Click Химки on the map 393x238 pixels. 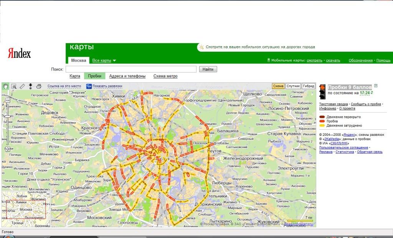(118, 96)
